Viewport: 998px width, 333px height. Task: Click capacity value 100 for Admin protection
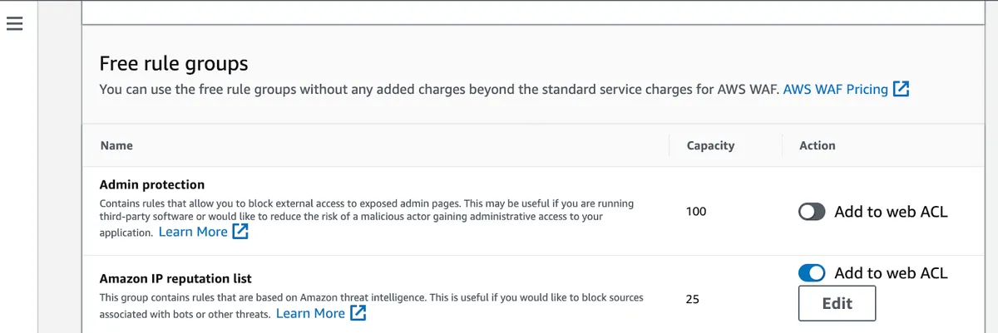point(696,212)
